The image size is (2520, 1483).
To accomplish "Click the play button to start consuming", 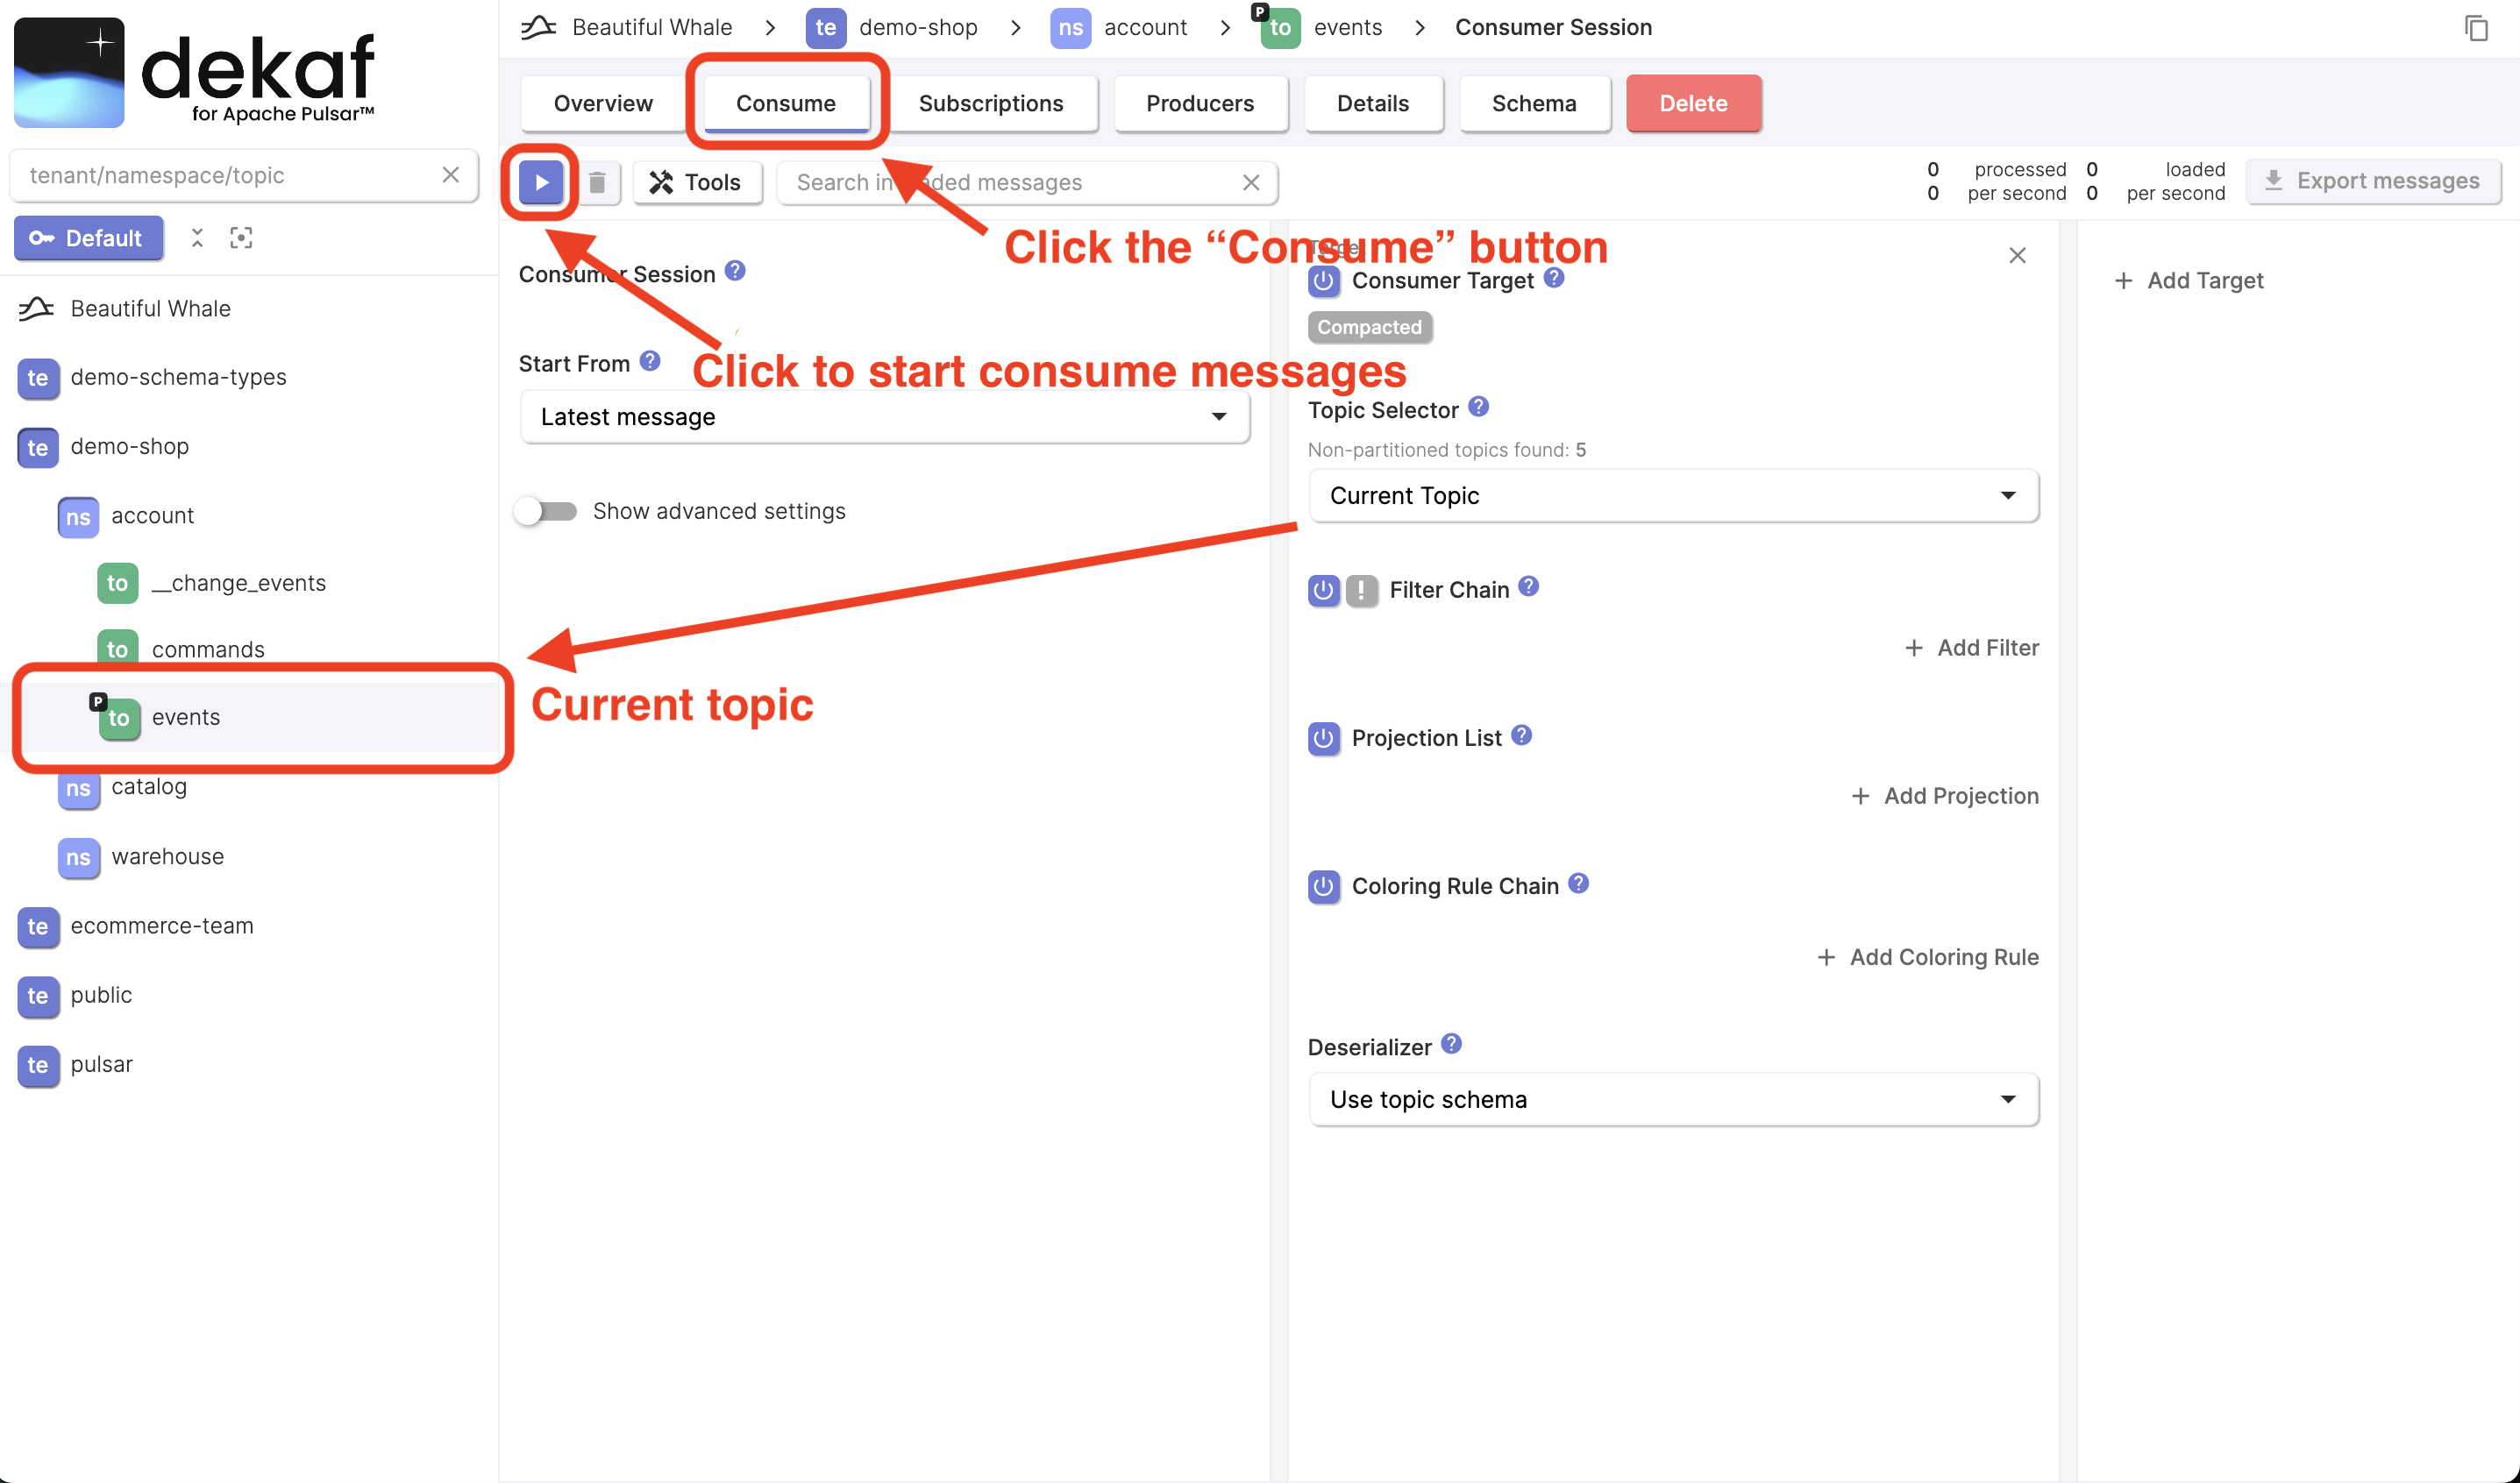I will [541, 182].
